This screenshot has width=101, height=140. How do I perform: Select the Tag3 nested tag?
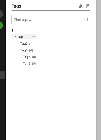pyautogui.click(x=24, y=50)
